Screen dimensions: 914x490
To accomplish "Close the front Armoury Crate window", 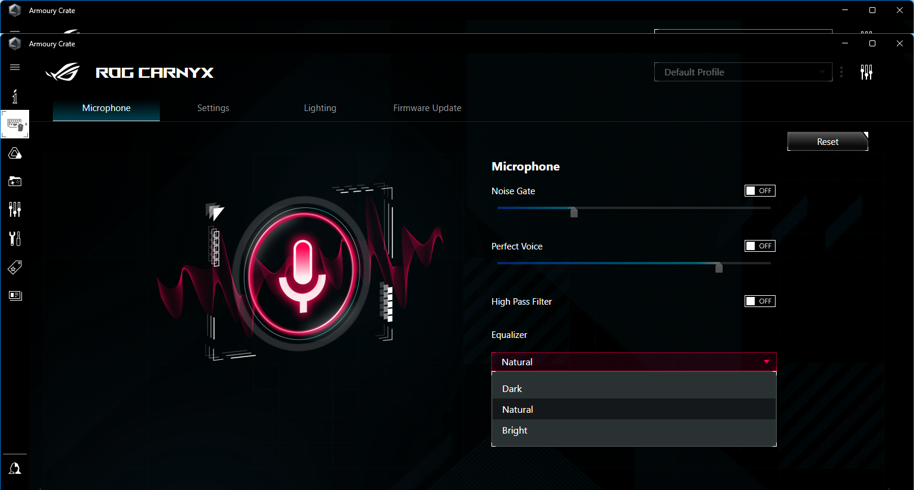I will tap(900, 43).
